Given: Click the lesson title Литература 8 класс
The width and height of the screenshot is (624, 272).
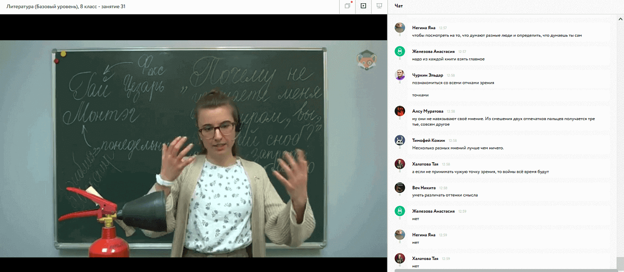Looking at the screenshot, I should pos(66,6).
